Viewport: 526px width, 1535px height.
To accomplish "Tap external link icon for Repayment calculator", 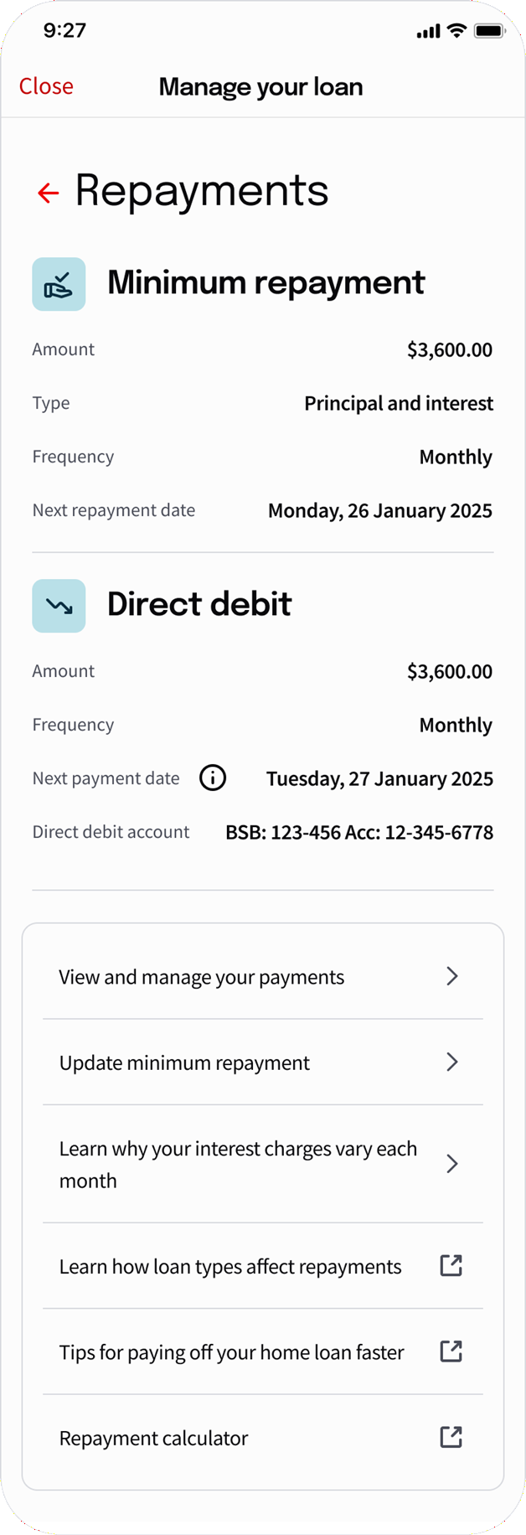I will pos(451,1437).
